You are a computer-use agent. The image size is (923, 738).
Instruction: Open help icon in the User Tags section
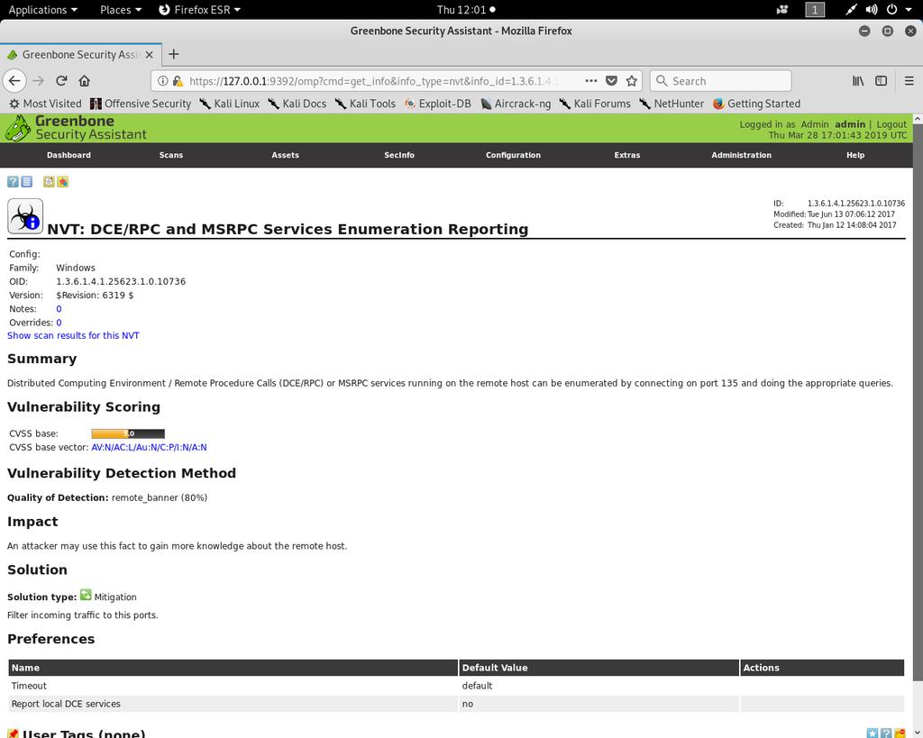point(886,733)
